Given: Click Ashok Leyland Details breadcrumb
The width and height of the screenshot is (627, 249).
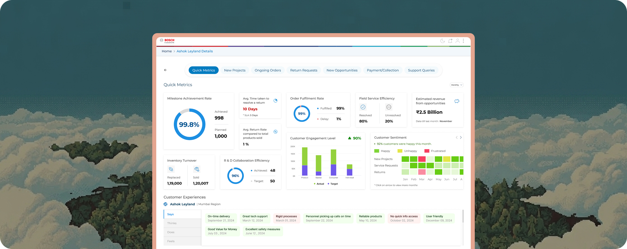Looking at the screenshot, I should click(x=194, y=51).
